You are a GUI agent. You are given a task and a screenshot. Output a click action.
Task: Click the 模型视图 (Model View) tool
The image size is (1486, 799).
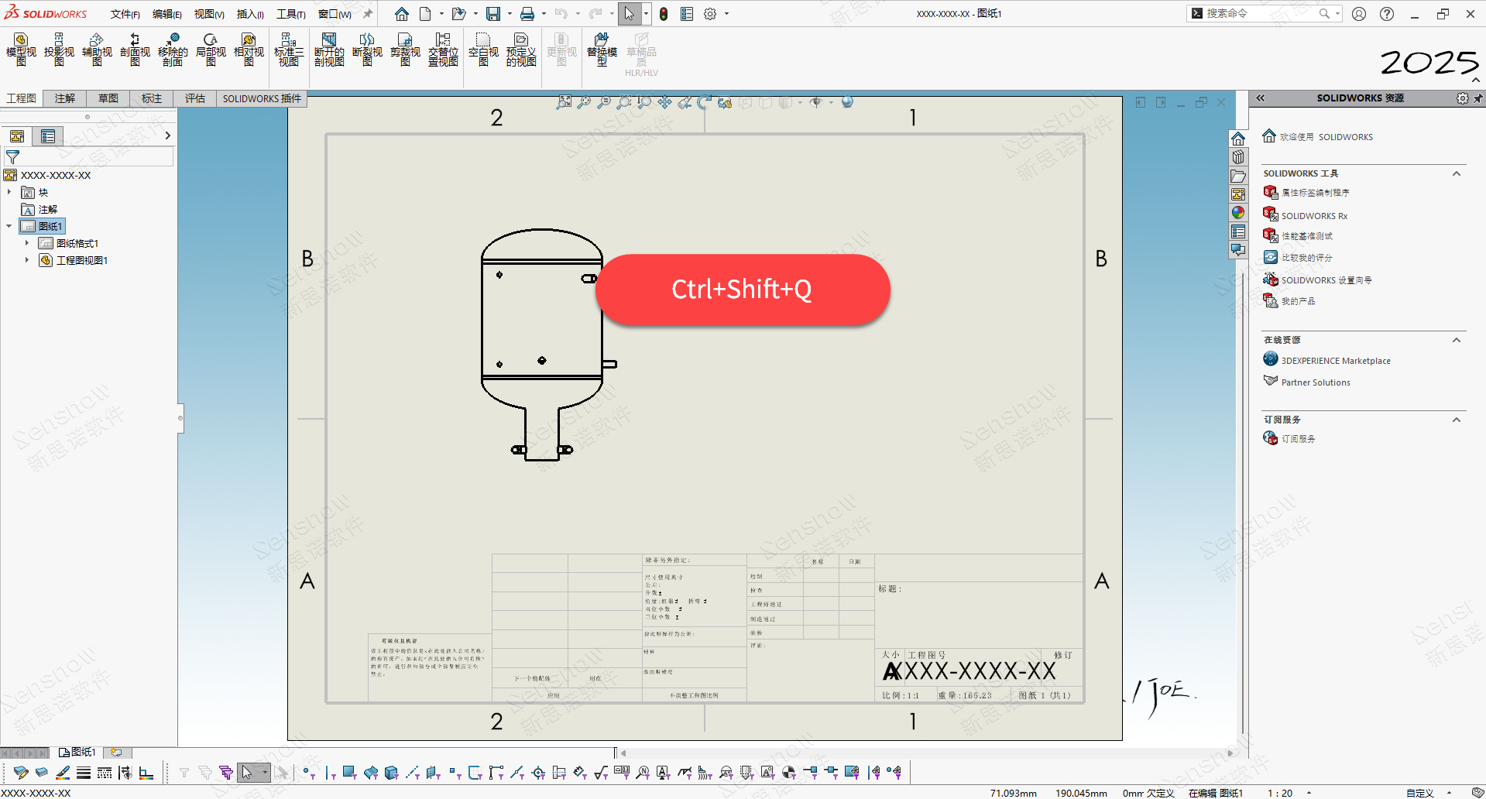(21, 50)
